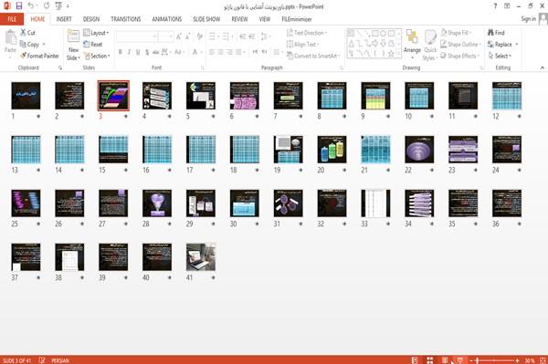
Task: Collapse the ribbon chevron
Action: 542,68
